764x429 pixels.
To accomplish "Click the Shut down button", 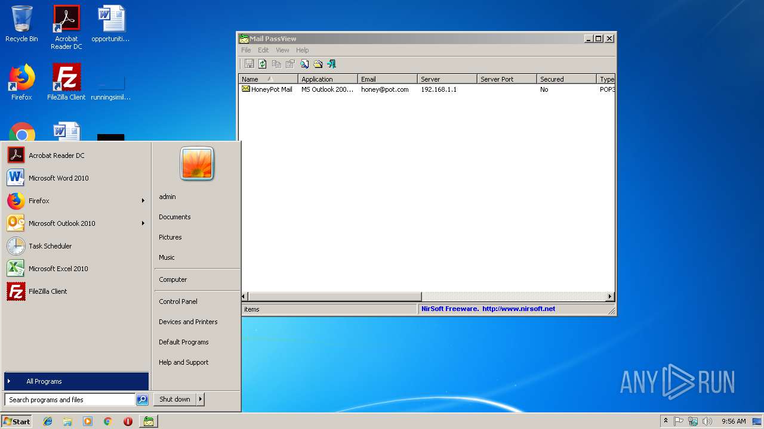I will coord(175,399).
